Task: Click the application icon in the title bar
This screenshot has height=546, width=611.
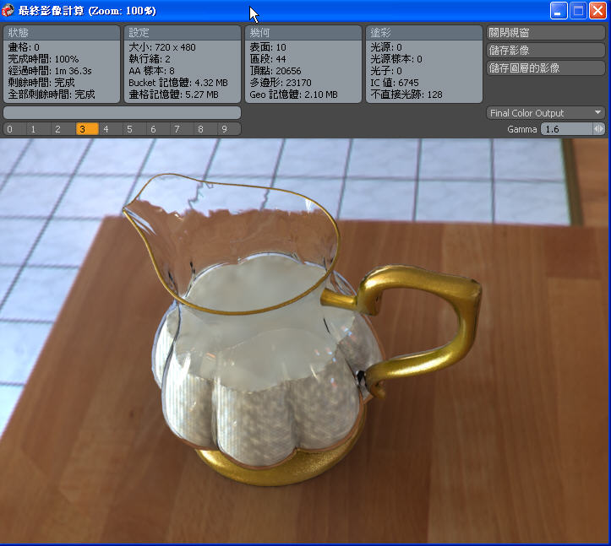Action: pyautogui.click(x=8, y=10)
